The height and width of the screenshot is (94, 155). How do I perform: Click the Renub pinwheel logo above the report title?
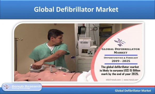120,42
